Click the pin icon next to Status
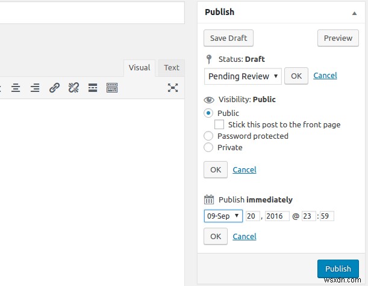This screenshot has width=368, height=286. (x=209, y=59)
